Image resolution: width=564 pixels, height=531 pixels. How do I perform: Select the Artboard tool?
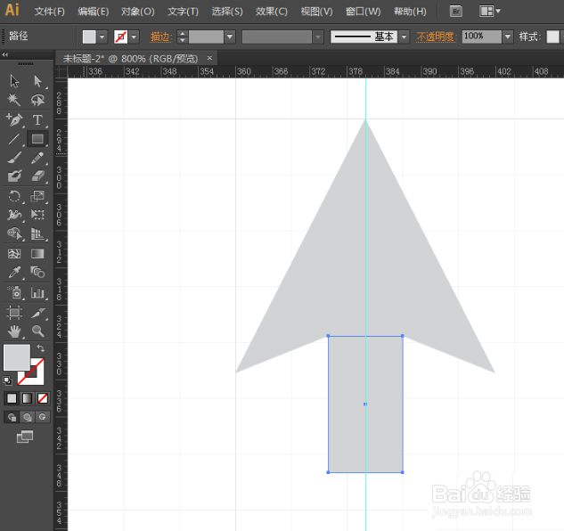(14, 312)
